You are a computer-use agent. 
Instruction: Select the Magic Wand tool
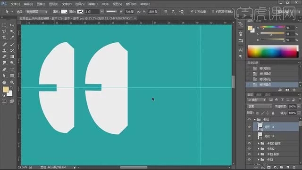(12, 31)
